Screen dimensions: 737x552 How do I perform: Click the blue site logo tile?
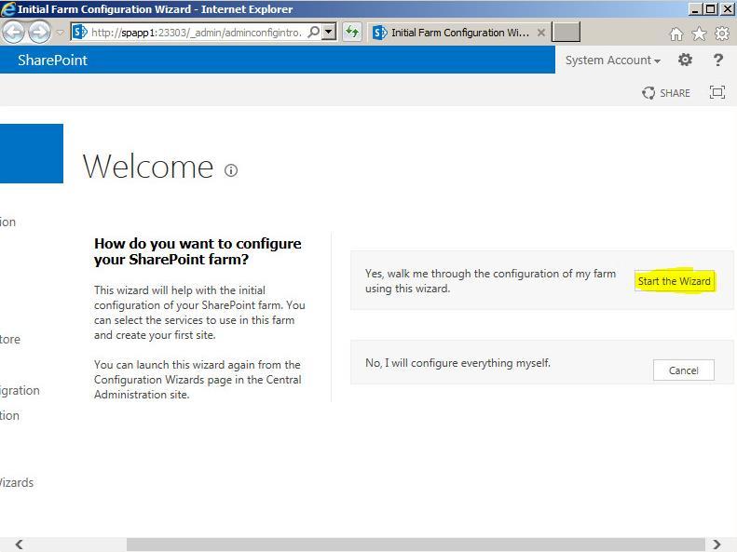pyautogui.click(x=32, y=154)
